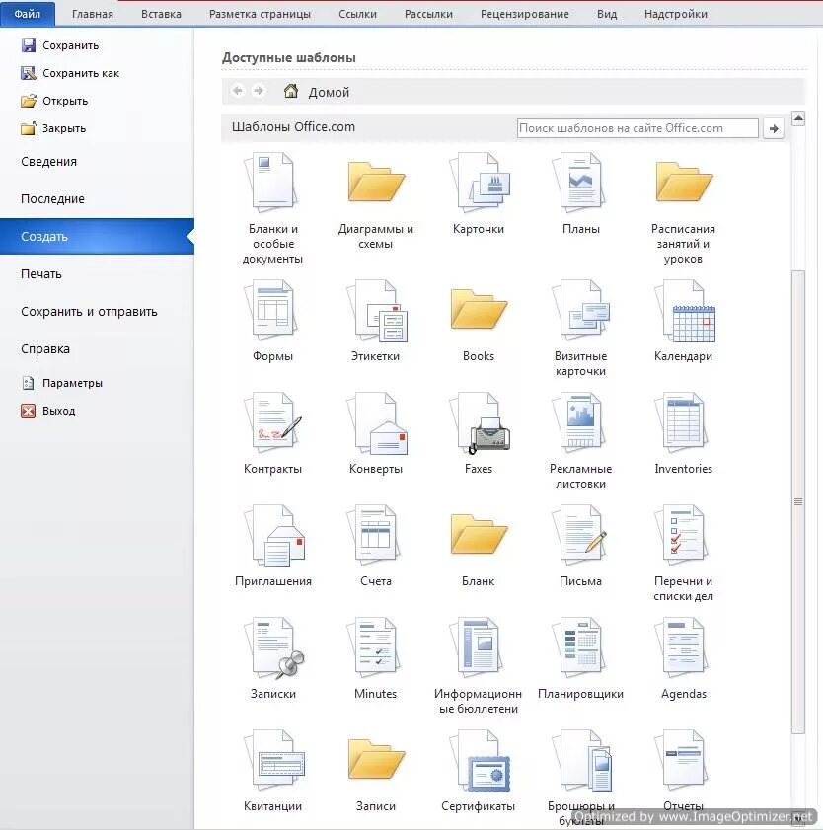Go forward with the right arrow button

coord(259,91)
